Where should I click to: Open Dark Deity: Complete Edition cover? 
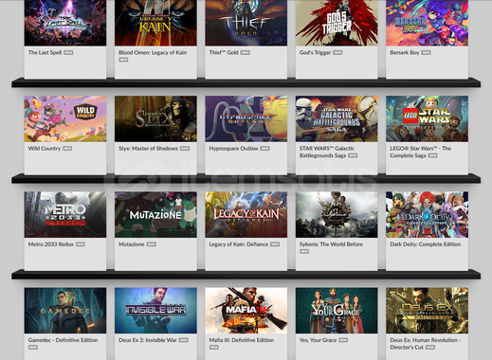427,214
